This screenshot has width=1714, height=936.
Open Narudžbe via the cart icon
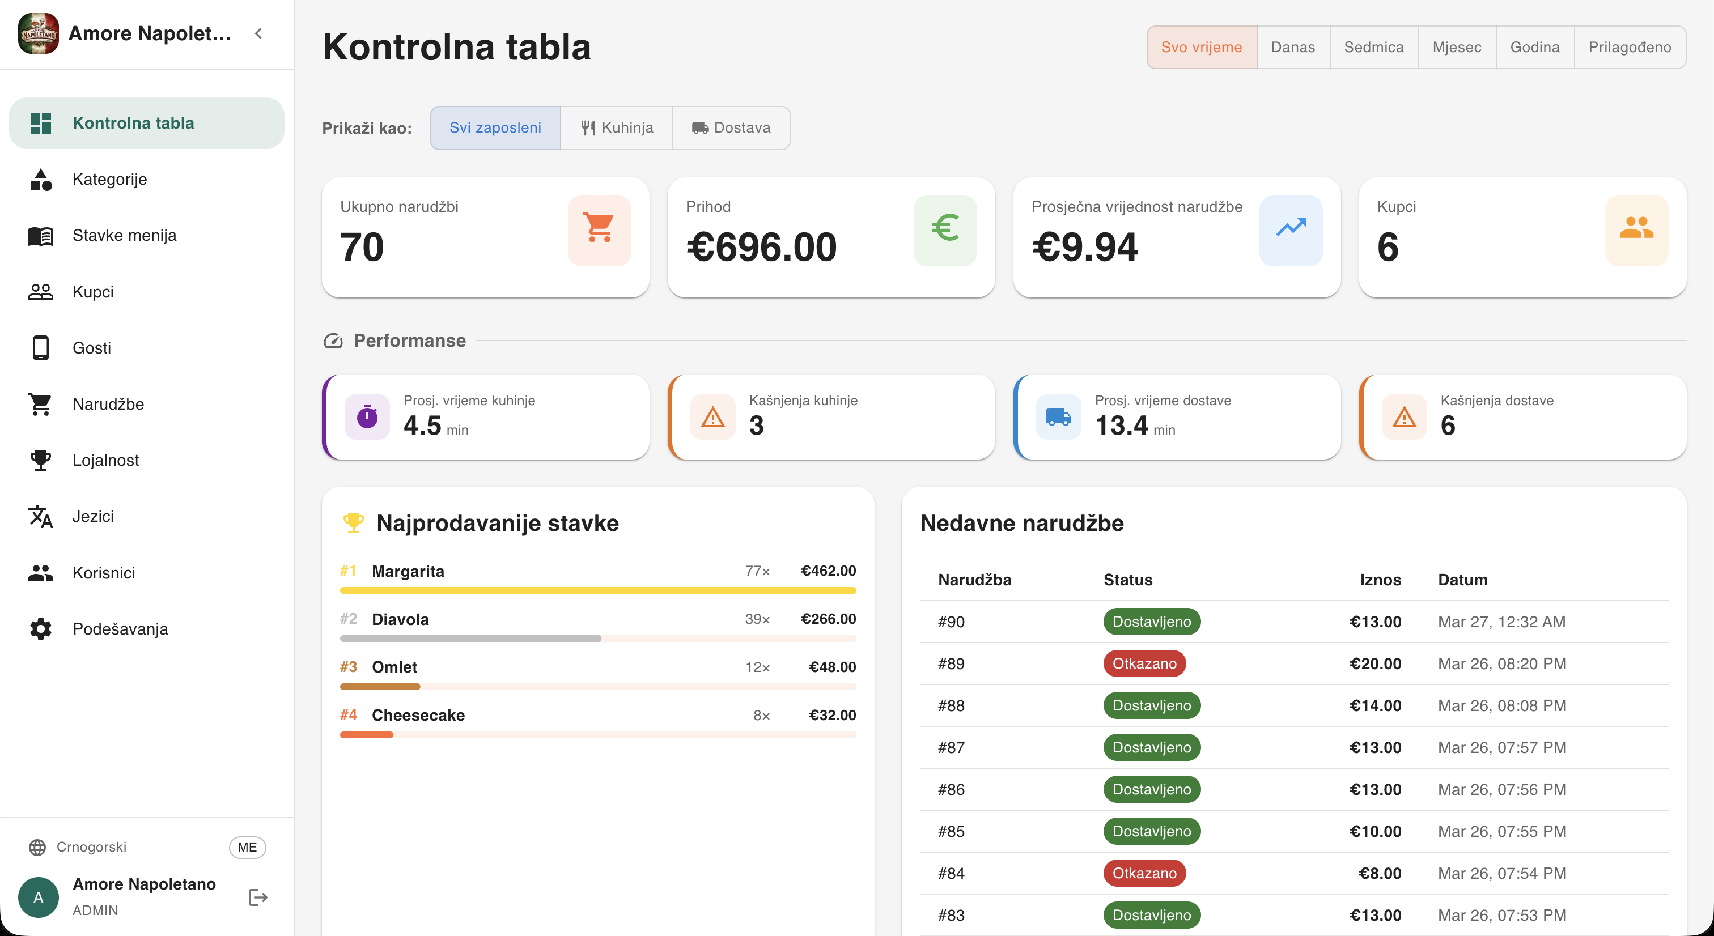pyautogui.click(x=41, y=404)
